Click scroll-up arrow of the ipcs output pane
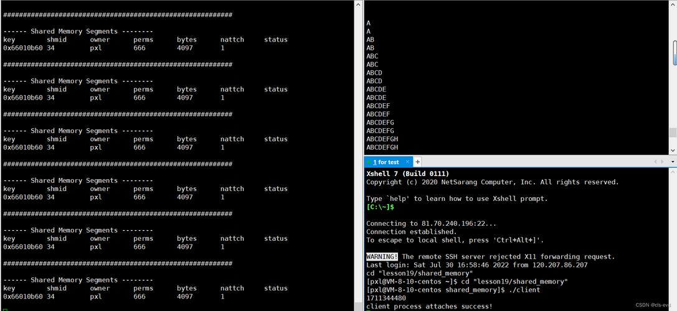677x311 pixels. tap(358, 4)
